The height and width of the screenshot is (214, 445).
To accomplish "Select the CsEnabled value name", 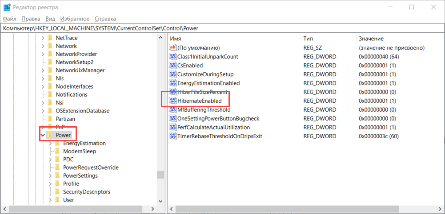I will pos(190,66).
